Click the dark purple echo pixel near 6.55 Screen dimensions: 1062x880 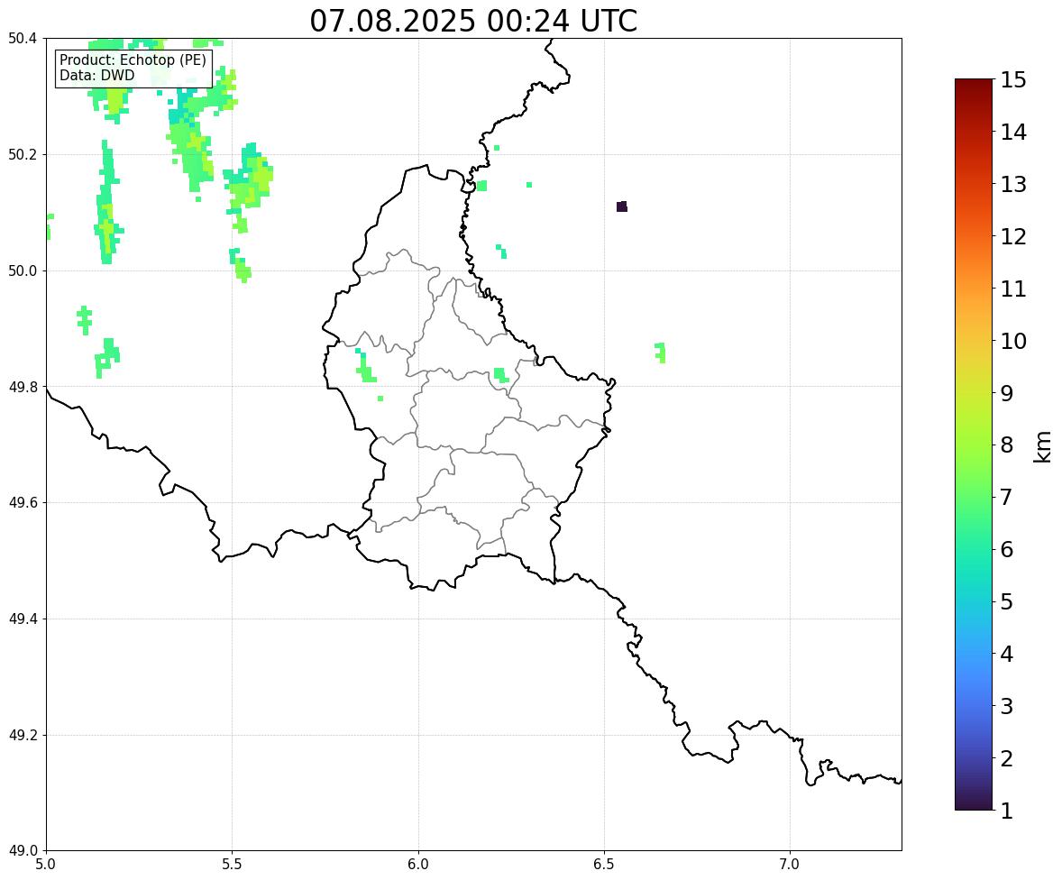click(x=622, y=206)
